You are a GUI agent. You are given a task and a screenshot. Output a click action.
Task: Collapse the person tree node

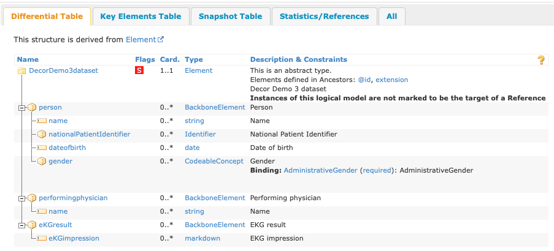coord(21,108)
